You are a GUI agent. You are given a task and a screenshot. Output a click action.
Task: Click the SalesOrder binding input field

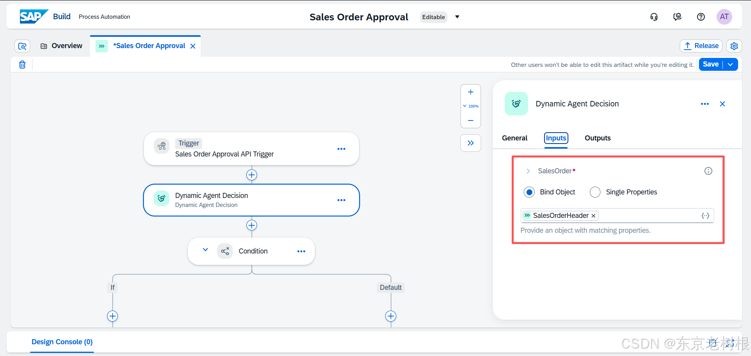617,216
